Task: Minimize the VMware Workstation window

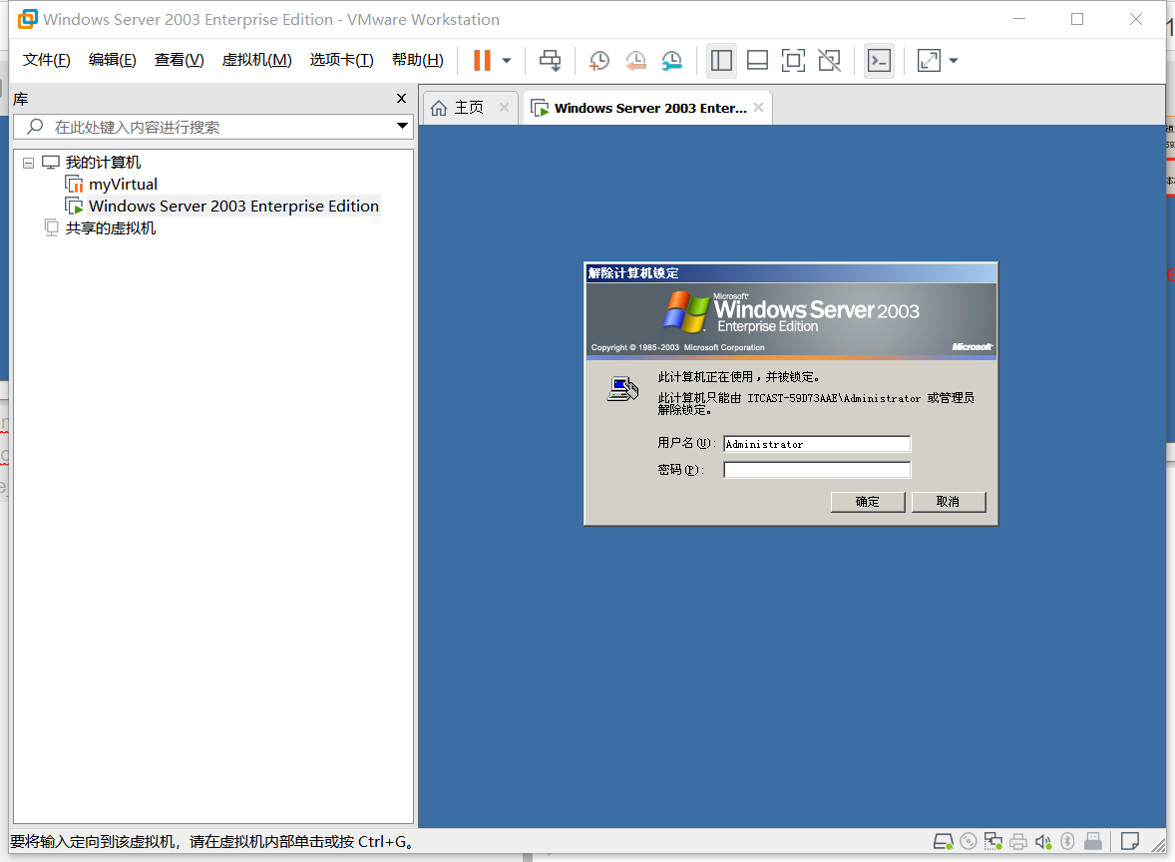Action: pos(1019,20)
